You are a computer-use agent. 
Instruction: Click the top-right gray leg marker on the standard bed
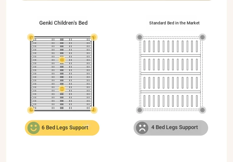click(202, 37)
